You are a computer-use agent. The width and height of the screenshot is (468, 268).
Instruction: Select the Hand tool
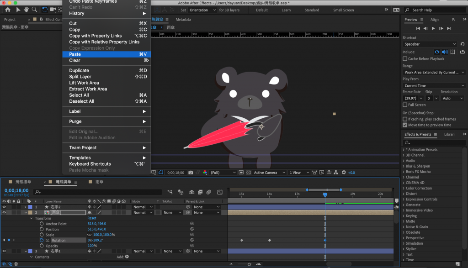(x=26, y=10)
